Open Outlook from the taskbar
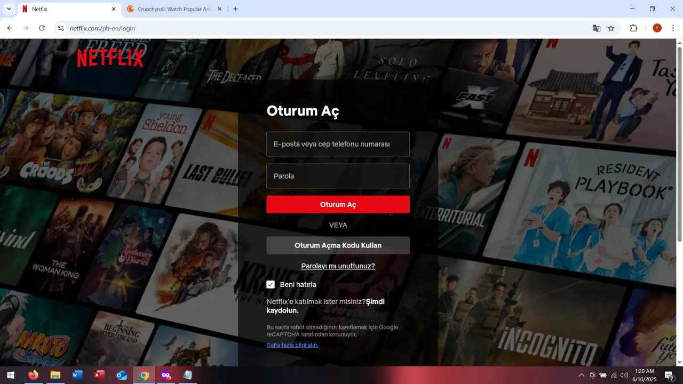This screenshot has width=683, height=384. (122, 375)
